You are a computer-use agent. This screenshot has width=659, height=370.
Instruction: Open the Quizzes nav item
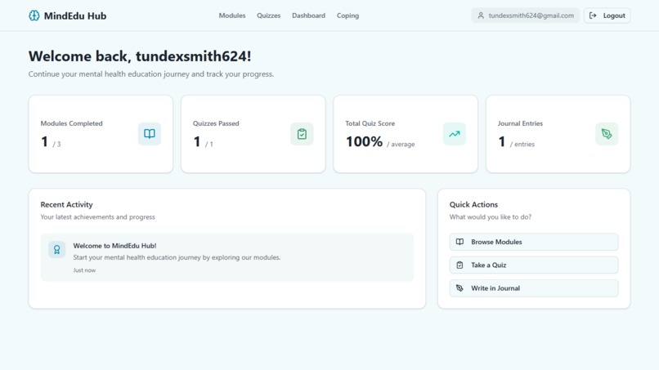click(268, 16)
